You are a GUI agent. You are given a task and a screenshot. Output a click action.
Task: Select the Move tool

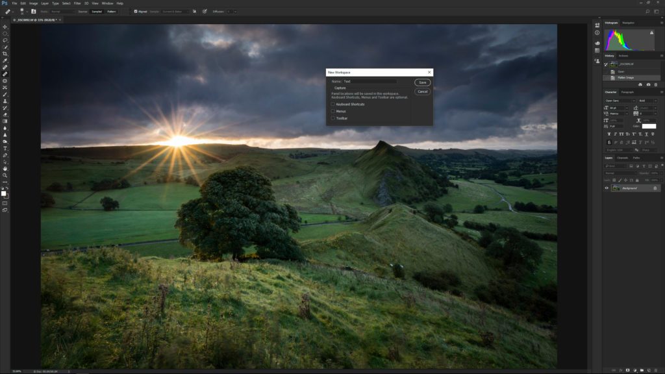click(x=5, y=27)
